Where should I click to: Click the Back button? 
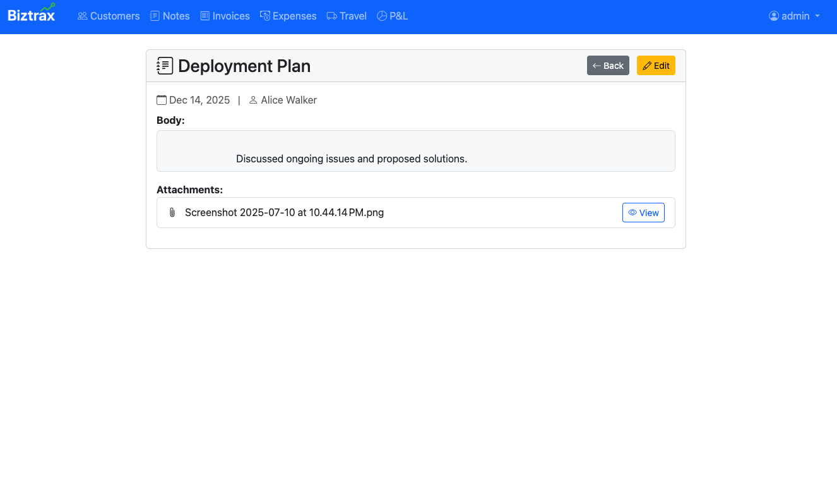point(608,65)
